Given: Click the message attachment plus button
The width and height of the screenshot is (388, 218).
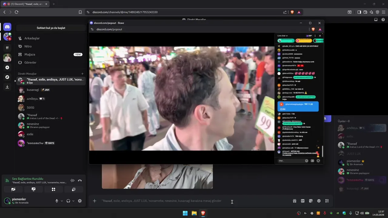Looking at the screenshot, I should tap(95, 201).
